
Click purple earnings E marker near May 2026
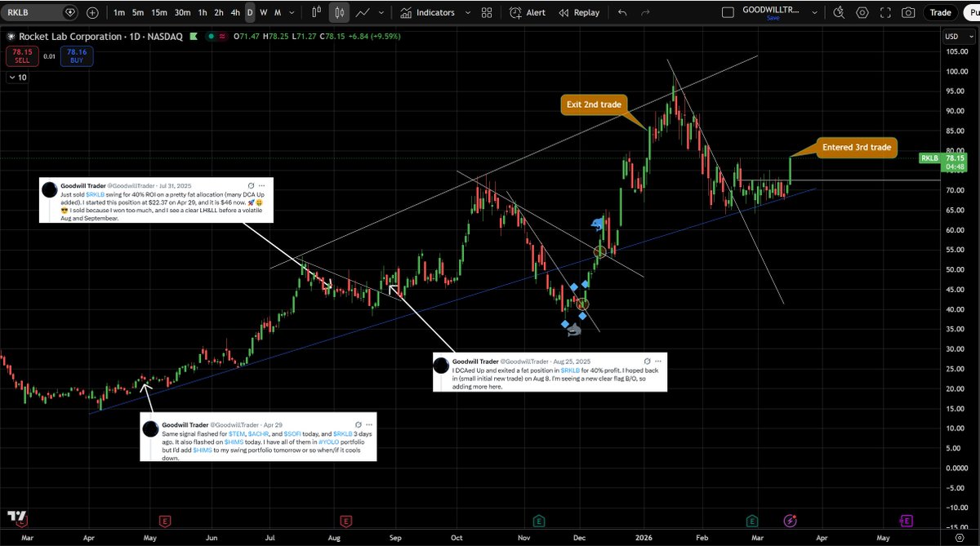pyautogui.click(x=906, y=520)
